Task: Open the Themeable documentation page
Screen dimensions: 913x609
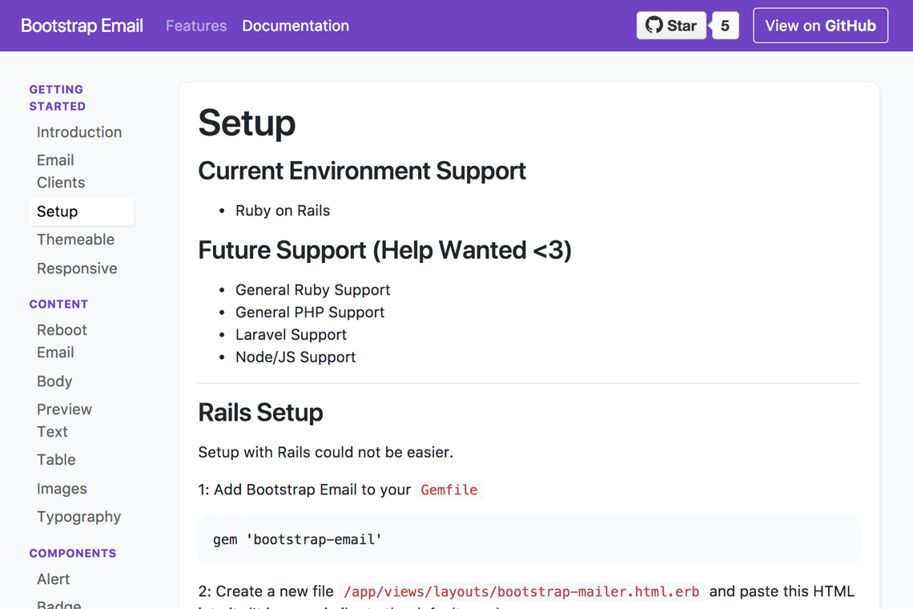Action: (75, 239)
